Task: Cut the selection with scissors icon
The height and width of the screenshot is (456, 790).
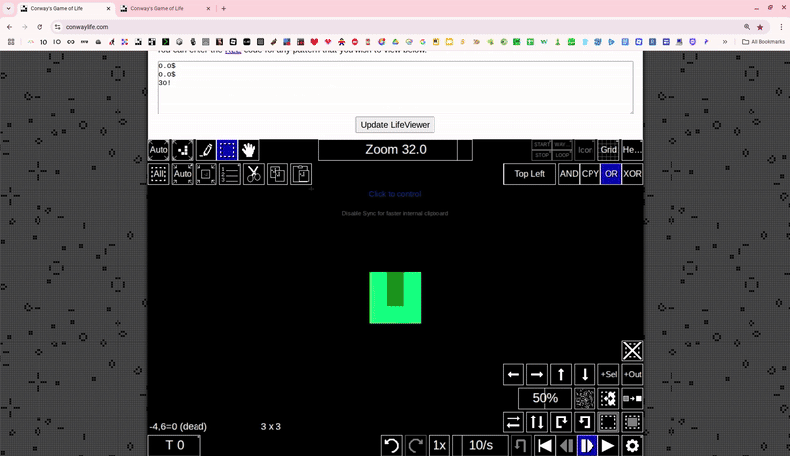Action: coord(254,174)
